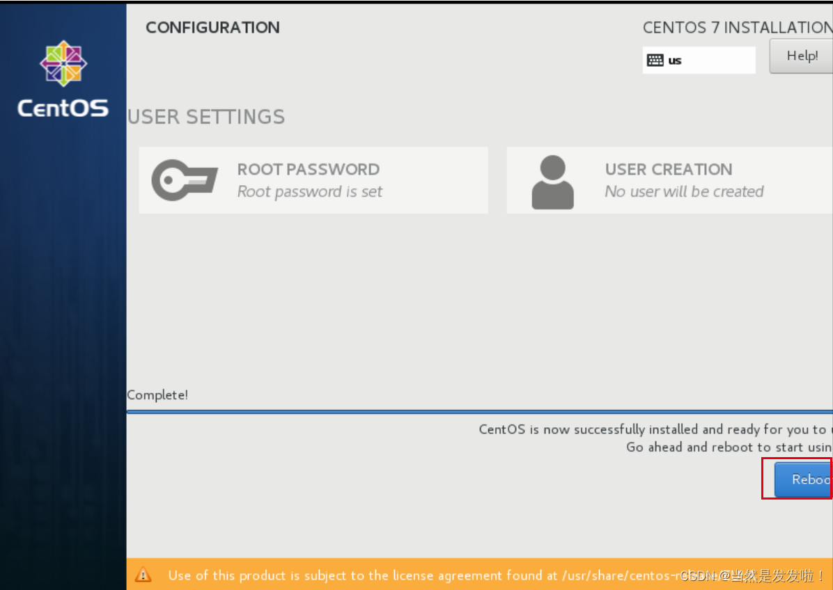Click the 'Go ahead and reboot' message

pos(729,447)
